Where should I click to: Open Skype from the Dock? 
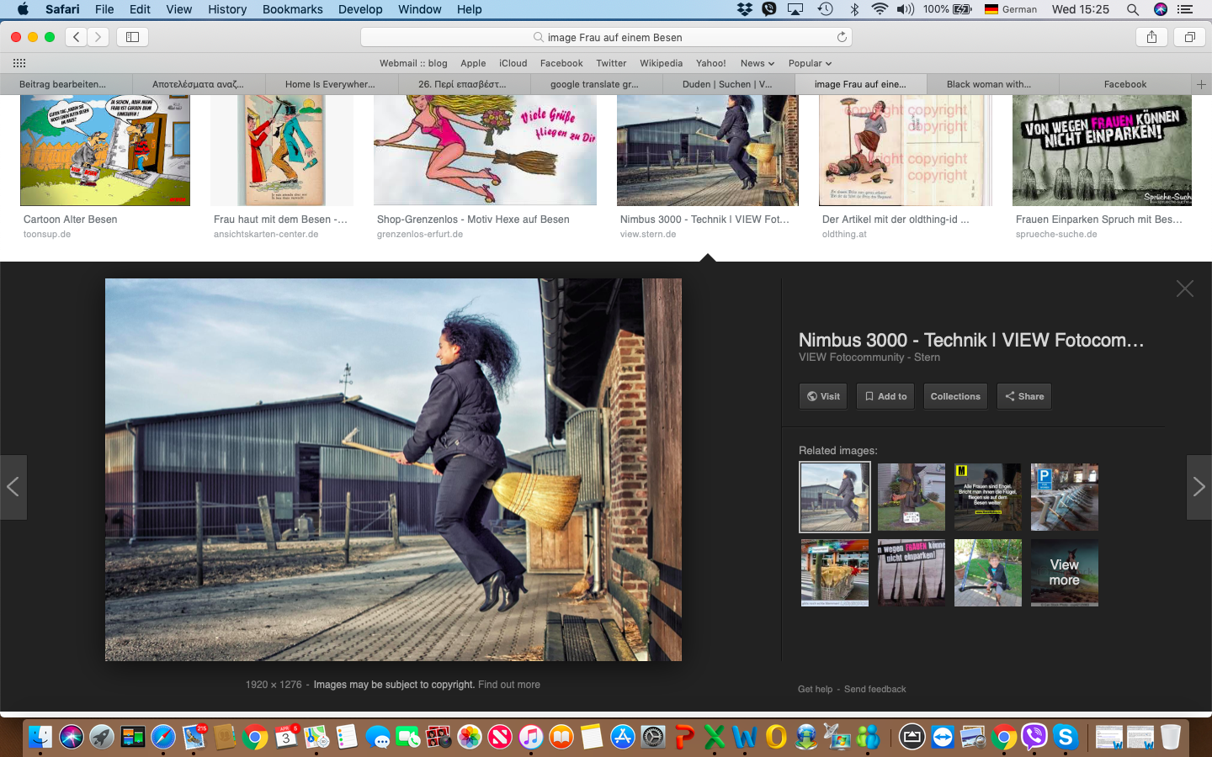click(1066, 738)
